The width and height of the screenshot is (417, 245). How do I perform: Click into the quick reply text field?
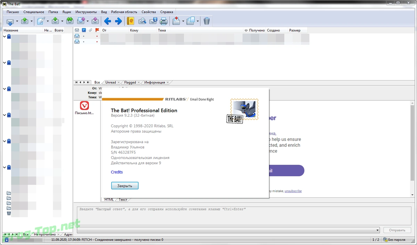[244, 216]
